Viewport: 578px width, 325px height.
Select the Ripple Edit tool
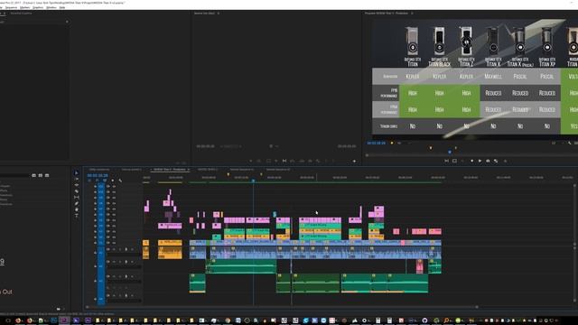(76, 185)
